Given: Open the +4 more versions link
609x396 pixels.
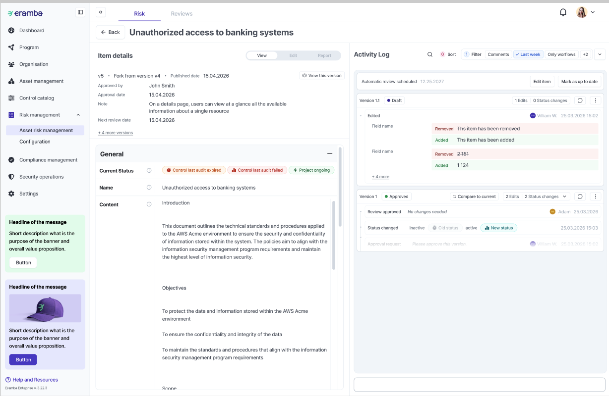Looking at the screenshot, I should click(115, 133).
